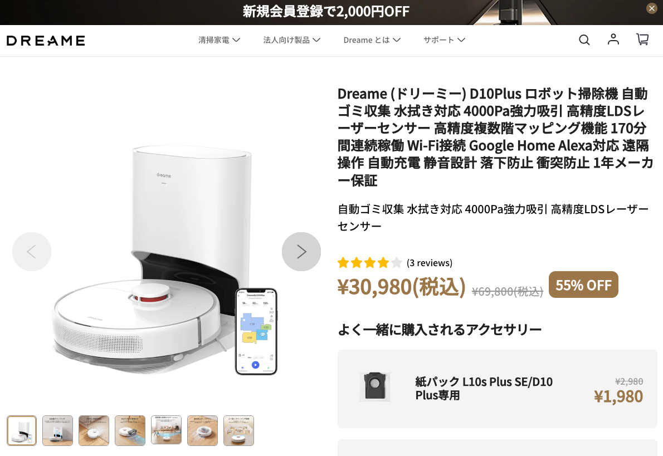Click the star rating icons

coord(369,263)
